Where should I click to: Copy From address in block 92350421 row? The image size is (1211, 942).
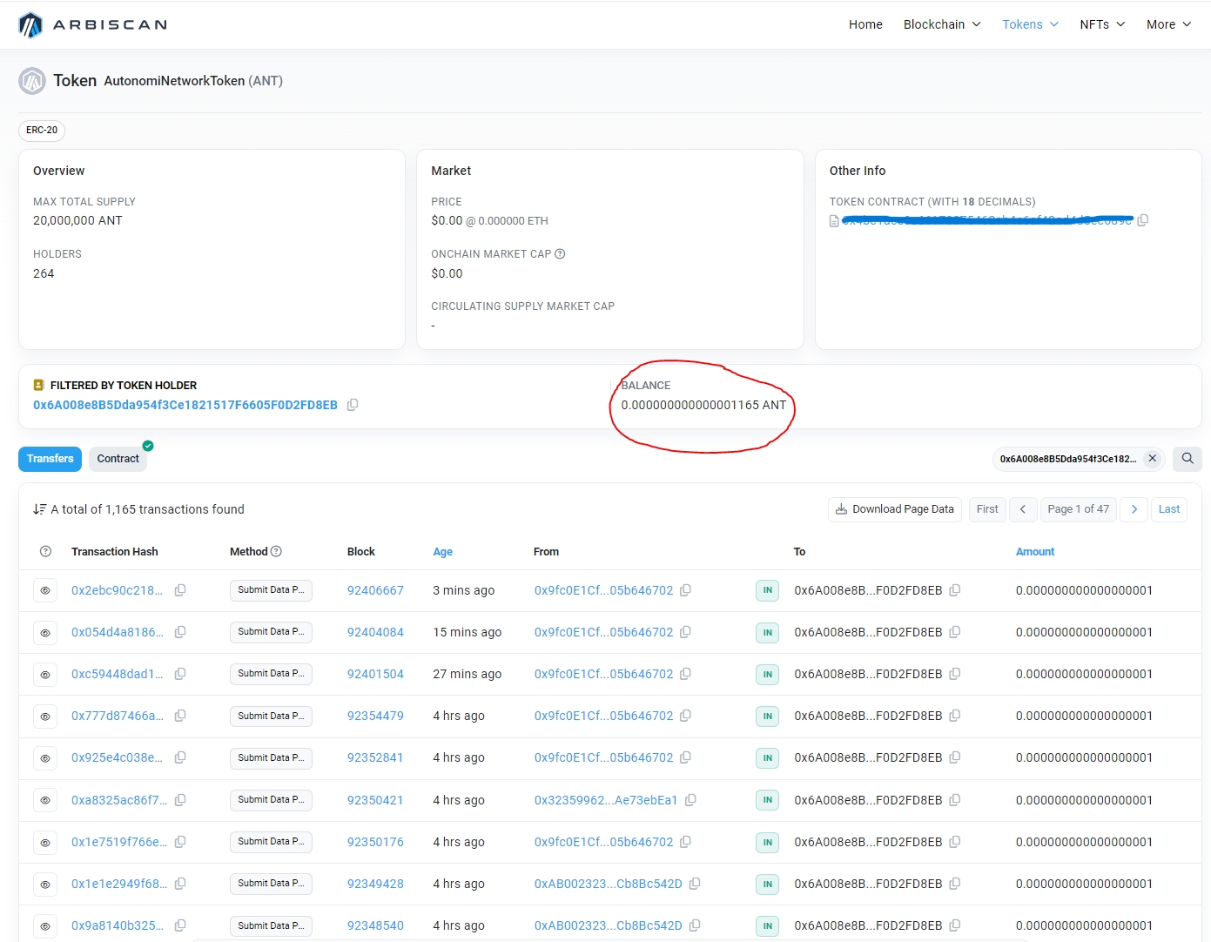[690, 800]
